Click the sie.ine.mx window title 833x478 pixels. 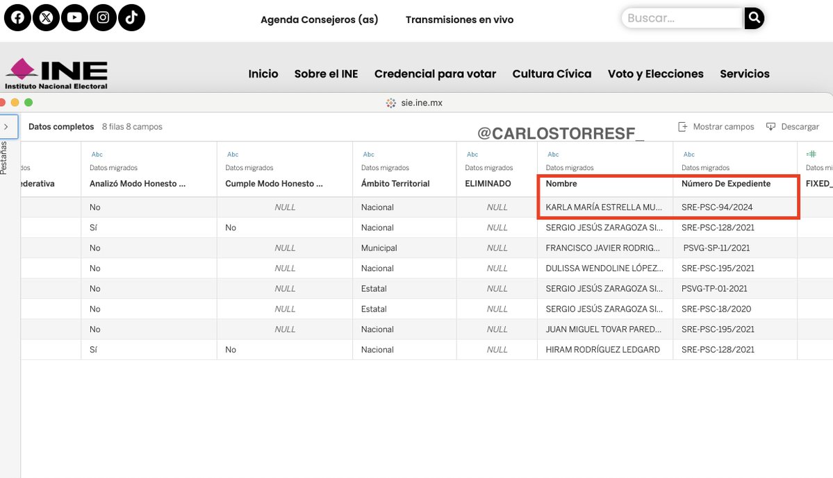click(422, 103)
